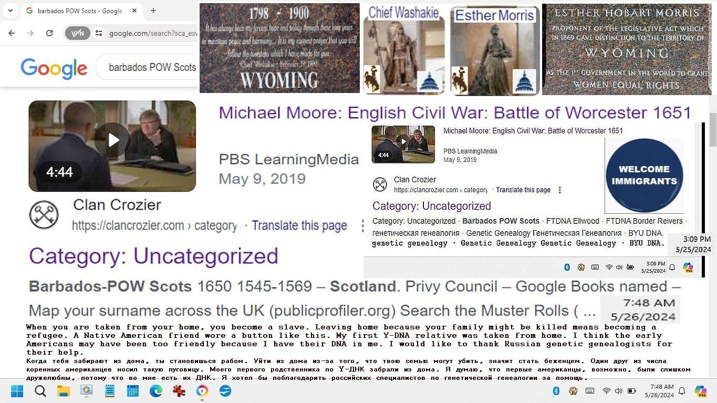This screenshot has width=717, height=403.
Task: Open the Calendar app in the taskbar
Action: (x=133, y=391)
